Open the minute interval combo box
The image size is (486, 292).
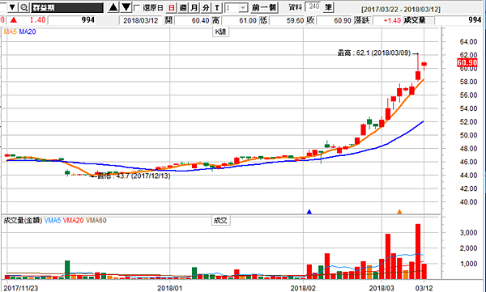[x=236, y=7]
